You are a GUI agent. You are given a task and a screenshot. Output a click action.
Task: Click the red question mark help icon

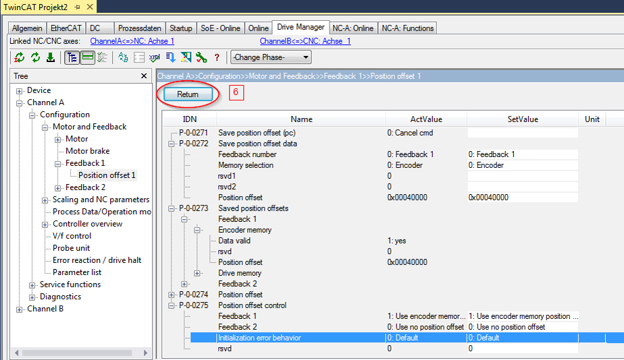217,57
